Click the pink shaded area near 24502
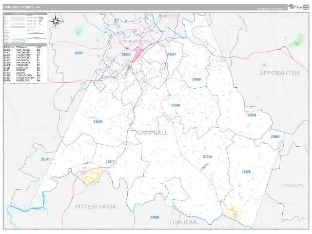Screen dimensions: 312x234 pos(137,55)
